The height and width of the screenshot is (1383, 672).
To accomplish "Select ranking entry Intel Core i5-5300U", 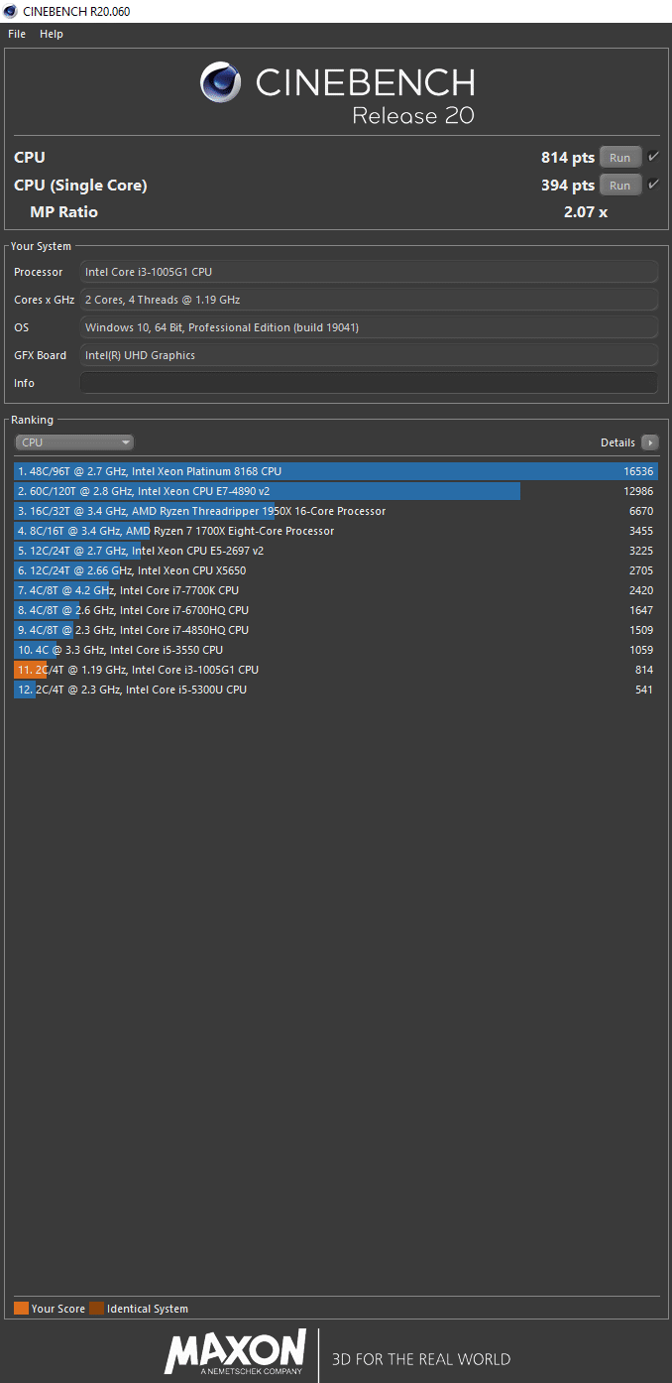I will tap(336, 690).
